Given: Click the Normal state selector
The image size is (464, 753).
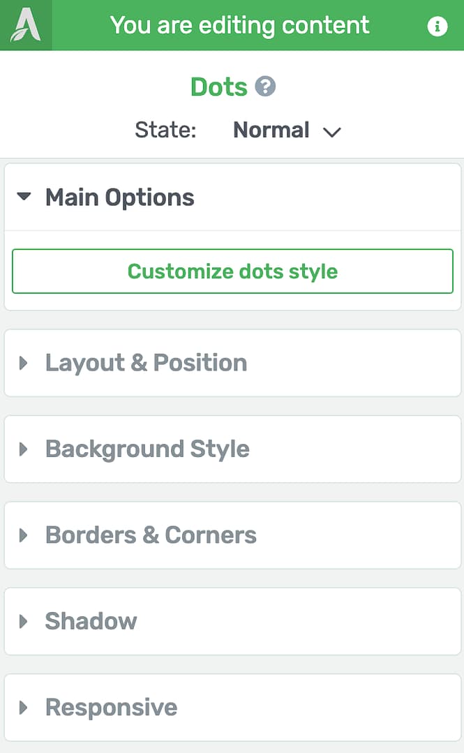Looking at the screenshot, I should point(271,130).
